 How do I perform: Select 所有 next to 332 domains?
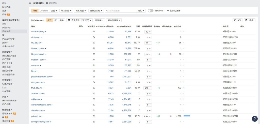point(50,20)
